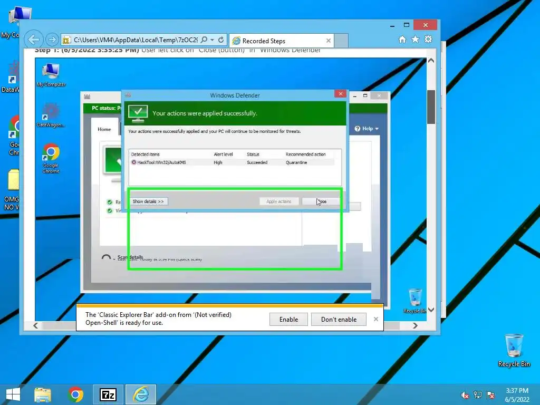Open a new blank tab

[x=341, y=41]
